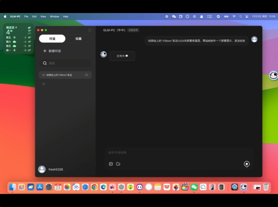Image resolution: width=278 pixels, height=207 pixels.
Task: Open Calendar from the Dock
Action: click(x=58, y=187)
